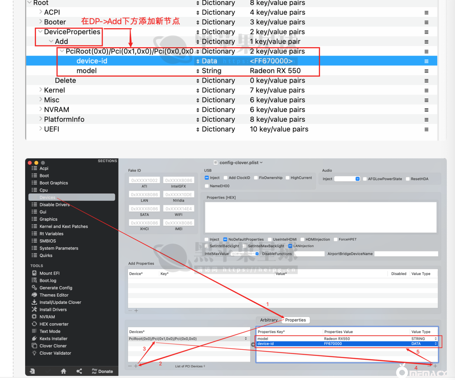Click the Generate Config gears icon

[34, 287]
